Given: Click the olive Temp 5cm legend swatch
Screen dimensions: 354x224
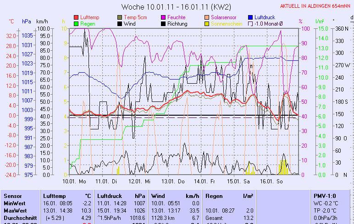Looking at the screenshot, I should (x=120, y=17).
